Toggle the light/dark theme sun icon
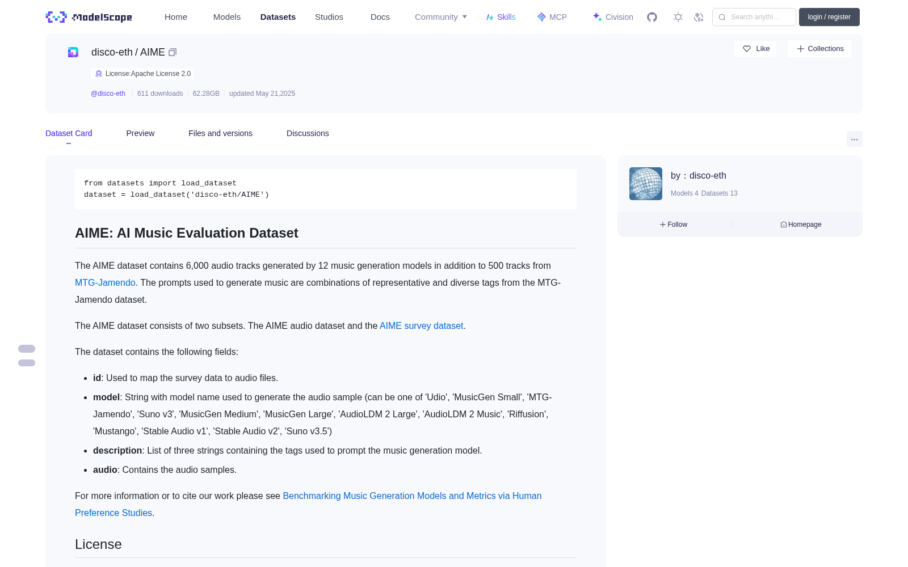This screenshot has height=567, width=908. click(x=678, y=17)
